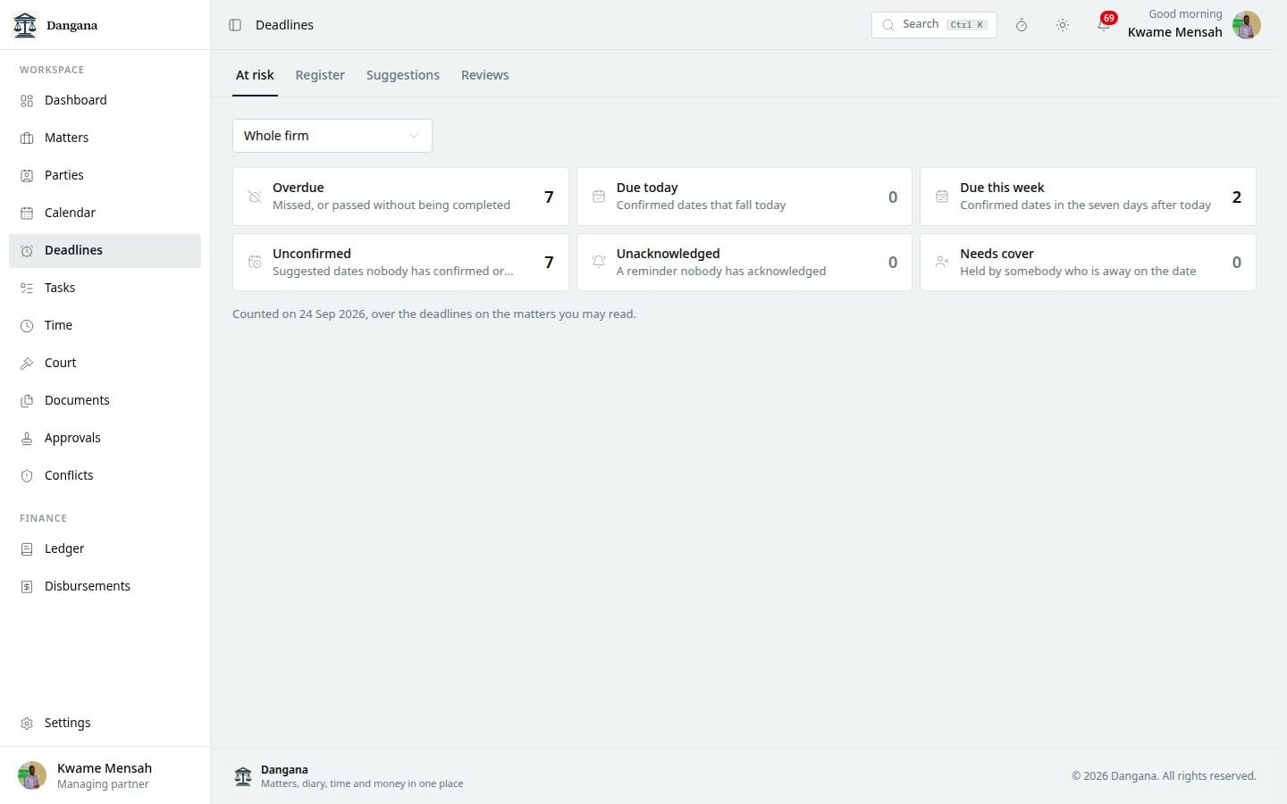
Task: Click the Settings gear icon
Action: [27, 724]
